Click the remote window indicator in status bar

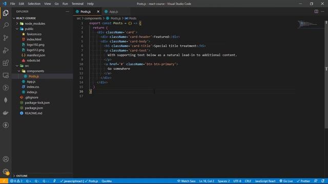click(4, 181)
